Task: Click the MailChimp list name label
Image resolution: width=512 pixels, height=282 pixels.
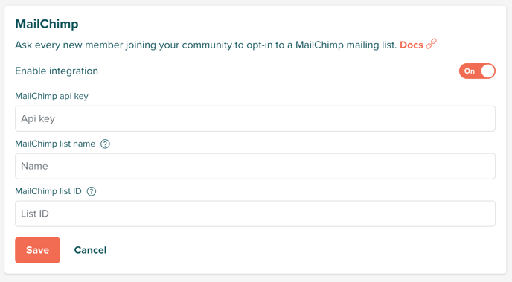Action: click(x=55, y=144)
